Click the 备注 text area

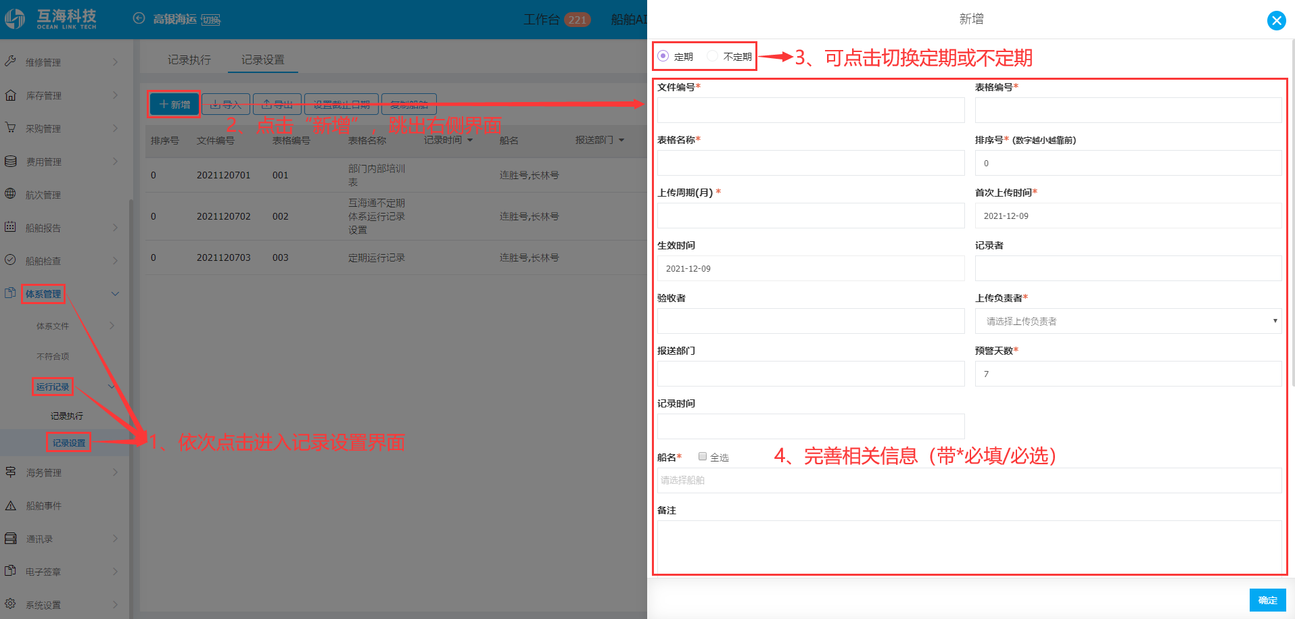pos(969,547)
